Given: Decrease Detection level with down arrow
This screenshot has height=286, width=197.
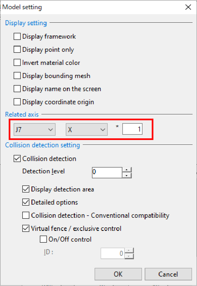Looking at the screenshot, I should pos(127,175).
